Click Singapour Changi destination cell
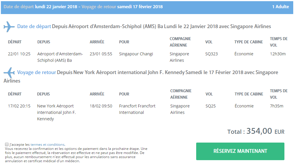This screenshot has height=166, width=295. tap(136, 54)
